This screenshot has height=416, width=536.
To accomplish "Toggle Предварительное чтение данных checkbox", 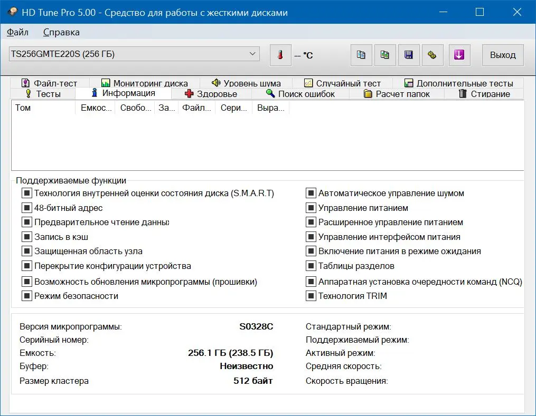I will point(26,222).
